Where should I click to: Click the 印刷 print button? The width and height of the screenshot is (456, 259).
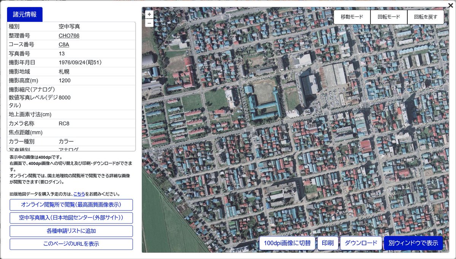[328, 243]
